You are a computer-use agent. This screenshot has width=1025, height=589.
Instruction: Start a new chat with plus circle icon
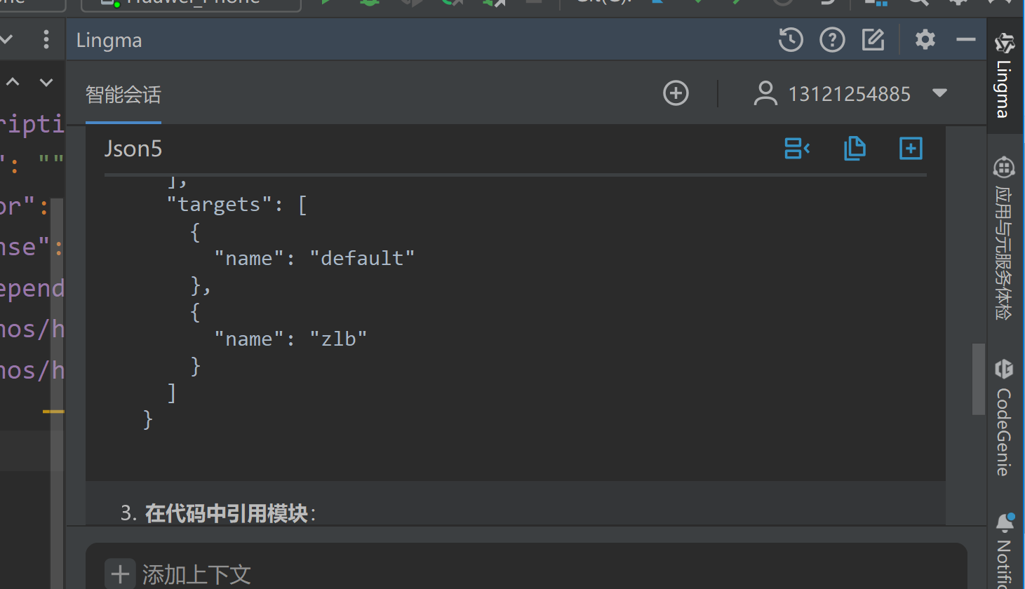[676, 93]
